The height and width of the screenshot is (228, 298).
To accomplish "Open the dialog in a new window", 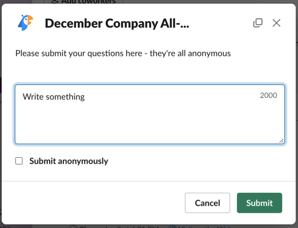I will (x=258, y=23).
